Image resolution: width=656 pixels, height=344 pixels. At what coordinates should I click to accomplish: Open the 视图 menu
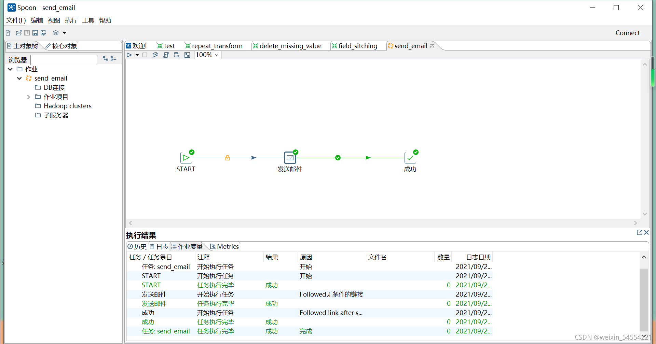coord(54,20)
